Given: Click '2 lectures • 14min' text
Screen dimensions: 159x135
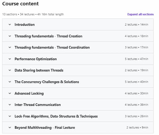Looking at the screenshot, I should (x=136, y=24).
